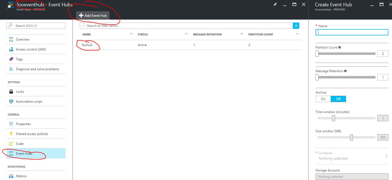Click the Add Event Hub button
Image resolution: width=392 pixels, height=180 pixels.
pyautogui.click(x=93, y=16)
